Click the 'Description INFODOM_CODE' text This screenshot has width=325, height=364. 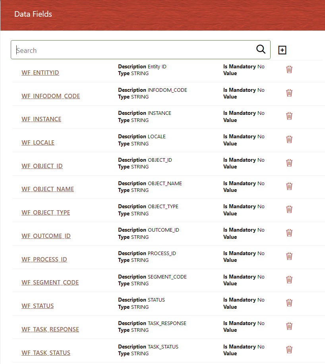[153, 90]
